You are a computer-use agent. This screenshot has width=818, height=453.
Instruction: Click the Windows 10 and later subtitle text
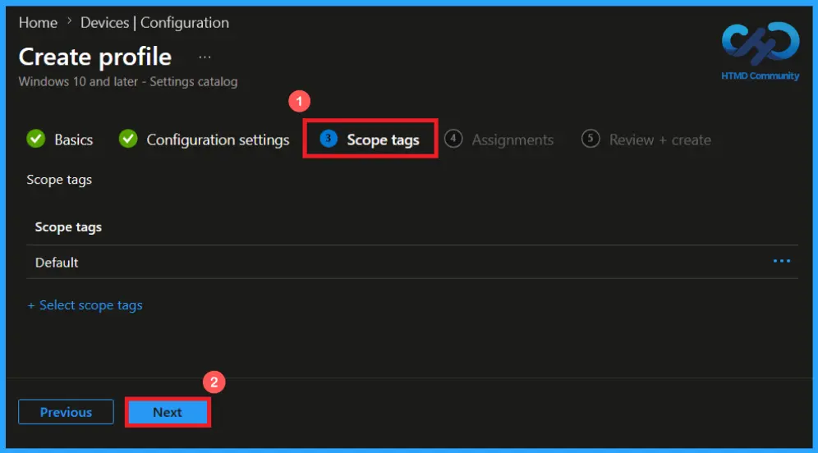click(128, 82)
